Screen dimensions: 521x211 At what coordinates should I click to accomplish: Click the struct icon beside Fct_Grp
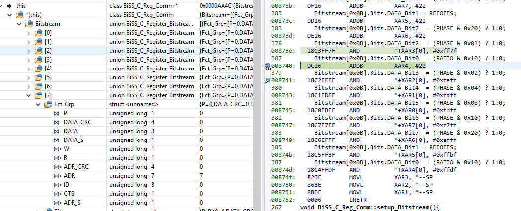point(48,104)
